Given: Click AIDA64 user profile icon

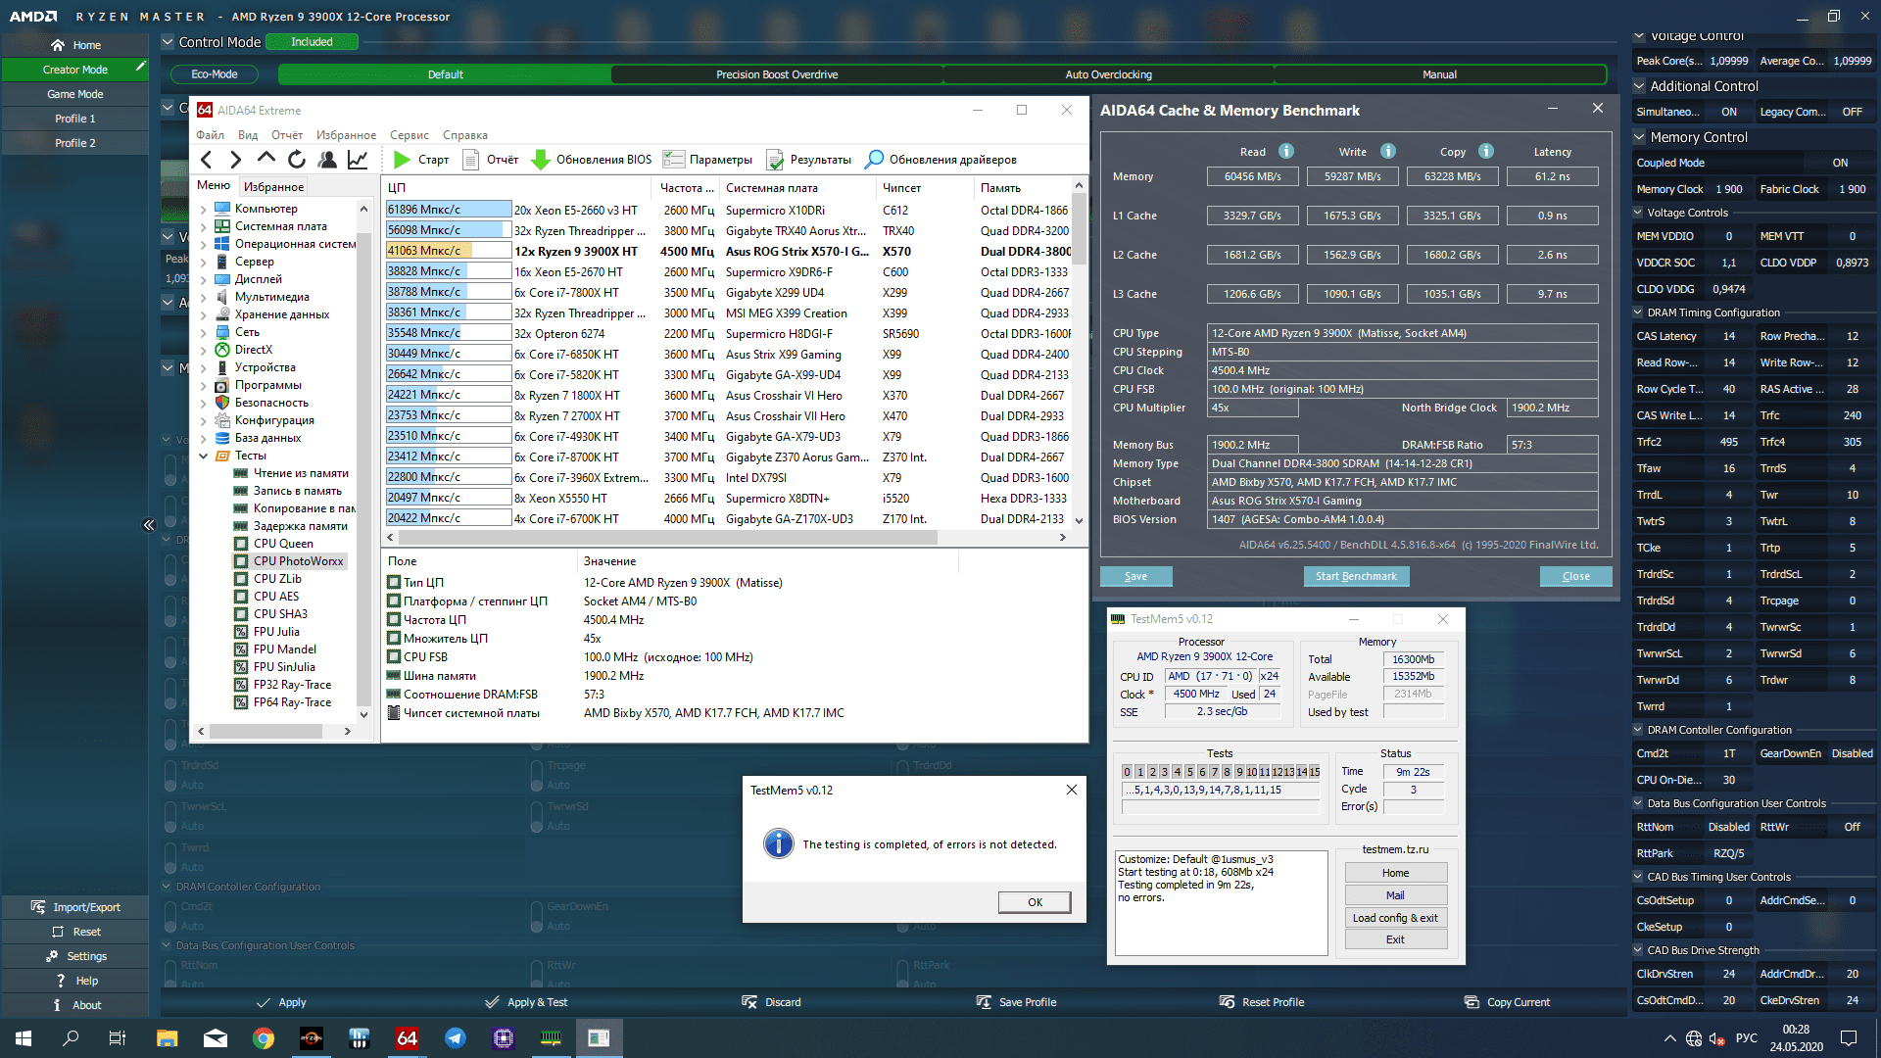Looking at the screenshot, I should pyautogui.click(x=327, y=160).
